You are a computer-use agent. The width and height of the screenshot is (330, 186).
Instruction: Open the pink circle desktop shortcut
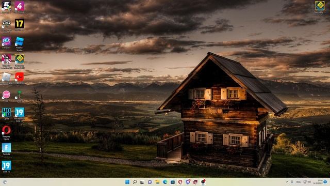click(6, 95)
